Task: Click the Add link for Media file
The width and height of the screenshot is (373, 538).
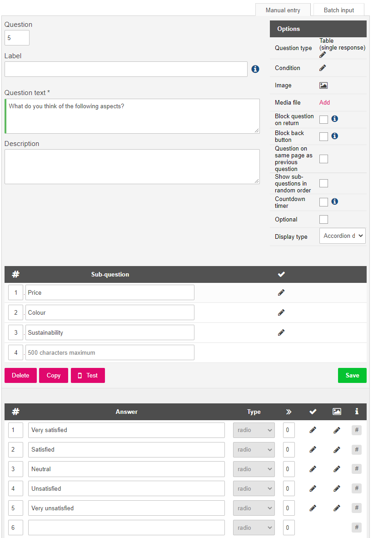Action: click(x=325, y=103)
